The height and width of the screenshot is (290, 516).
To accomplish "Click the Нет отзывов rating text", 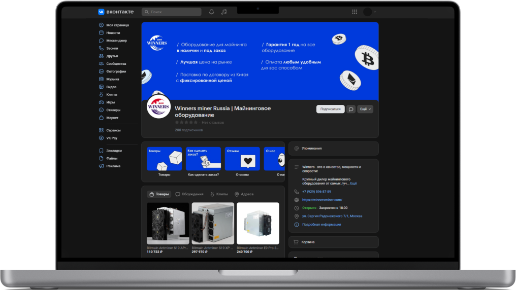I will pos(213,123).
